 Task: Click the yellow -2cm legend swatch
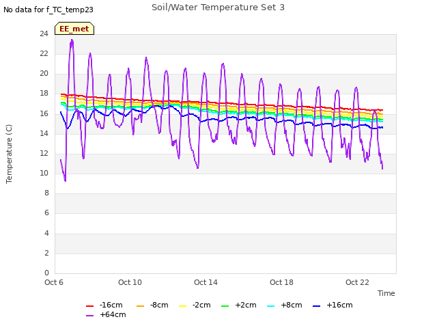182,306
